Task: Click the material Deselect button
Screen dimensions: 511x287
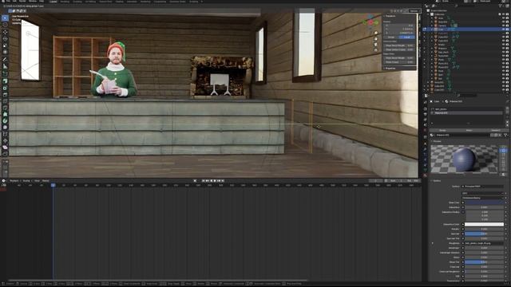Action: point(496,130)
